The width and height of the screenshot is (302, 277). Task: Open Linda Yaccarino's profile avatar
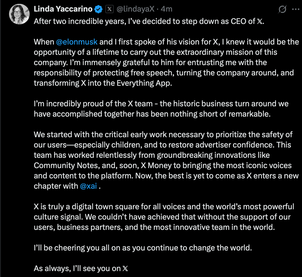[19, 14]
